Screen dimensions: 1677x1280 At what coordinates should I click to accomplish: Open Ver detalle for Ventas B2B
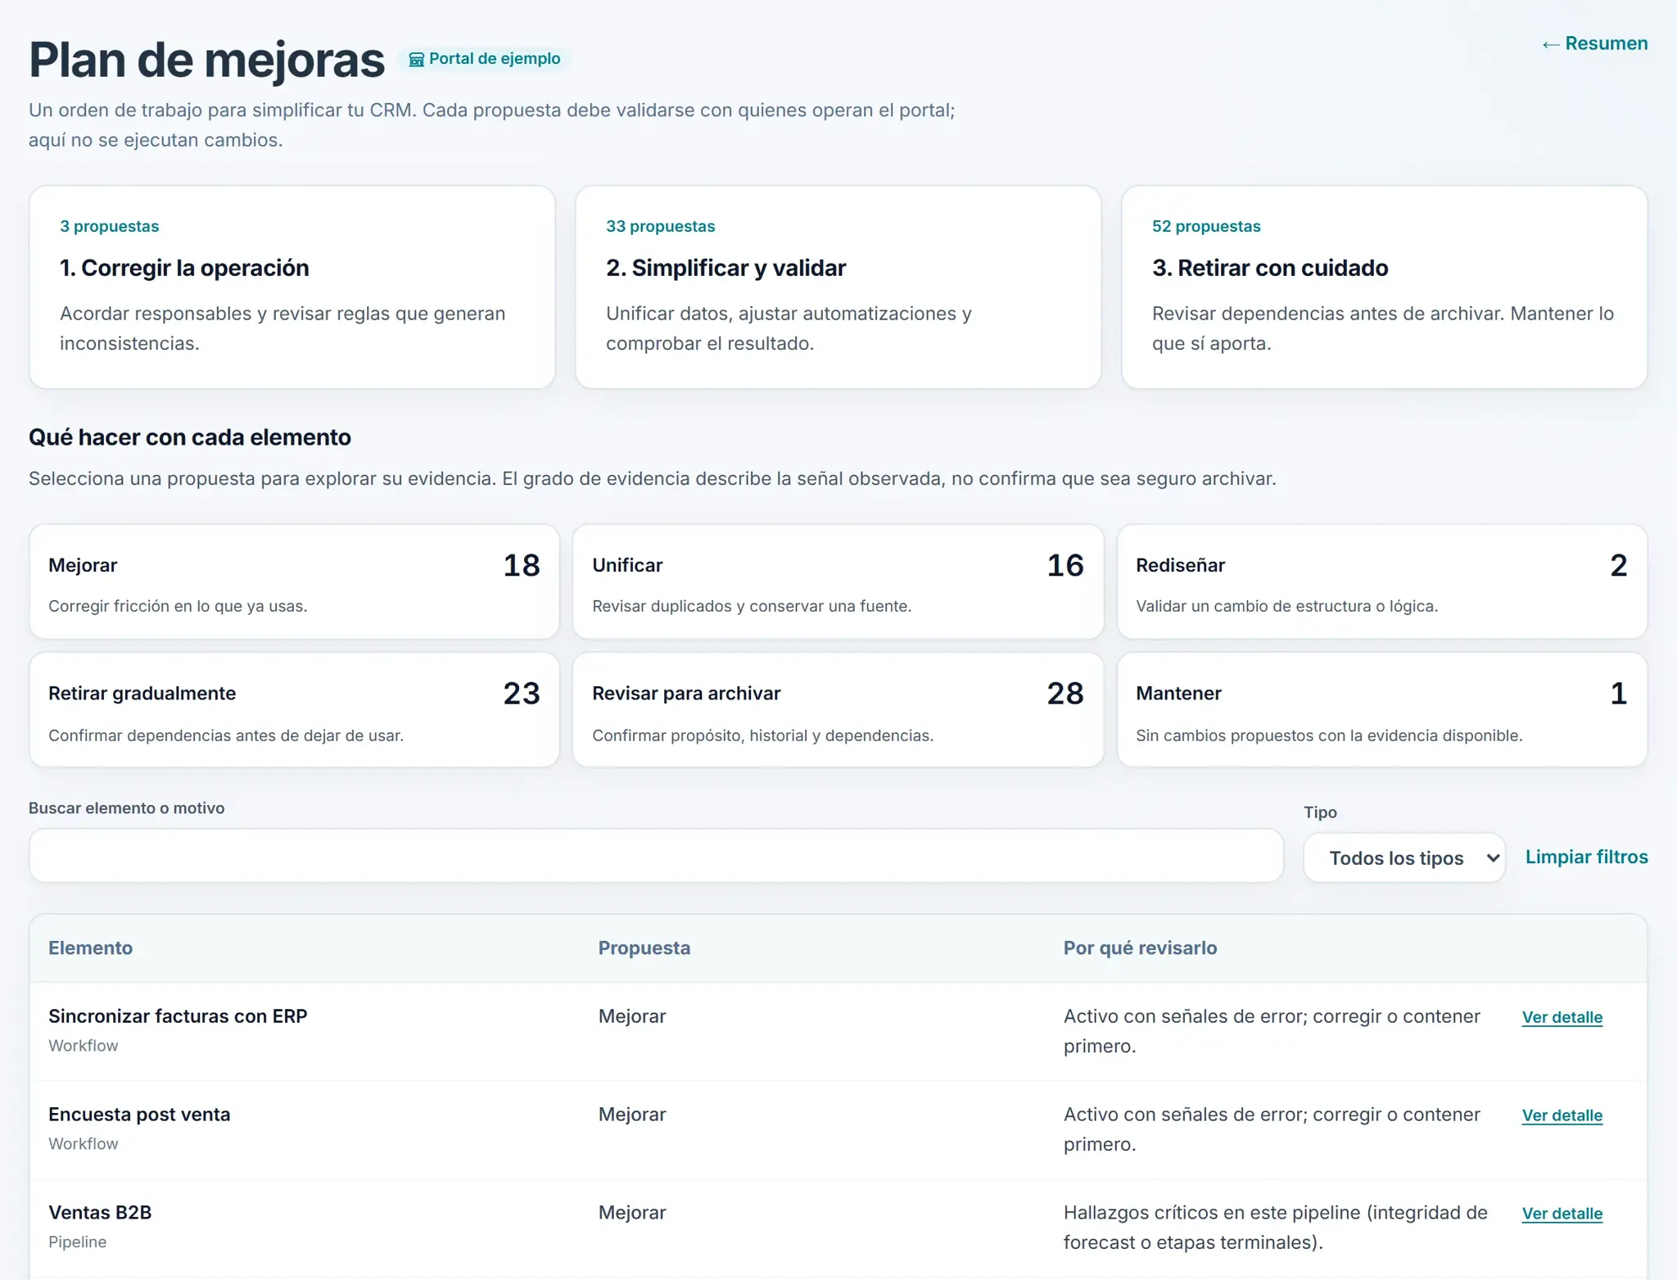[1562, 1214]
